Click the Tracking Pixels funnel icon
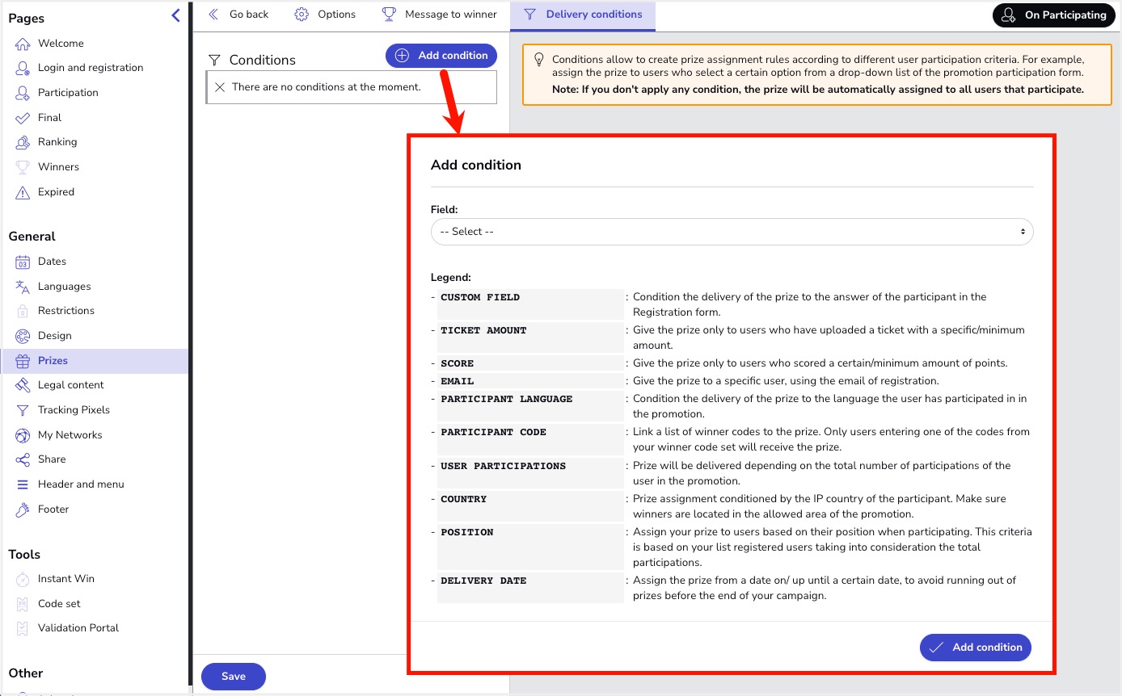1122x696 pixels. (23, 410)
